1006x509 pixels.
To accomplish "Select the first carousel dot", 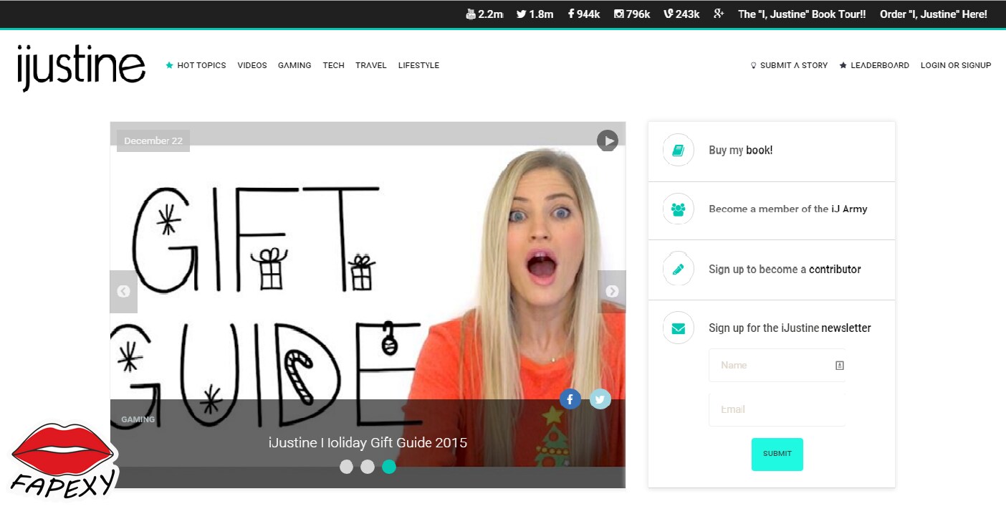I will point(346,467).
